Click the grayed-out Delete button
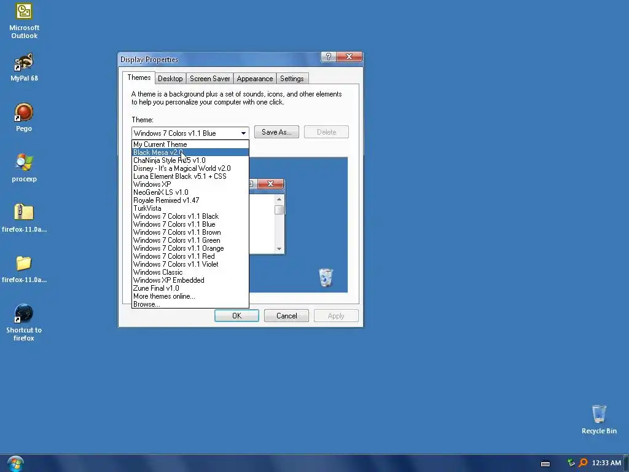Screen dimensions: 629x472 click(x=326, y=132)
